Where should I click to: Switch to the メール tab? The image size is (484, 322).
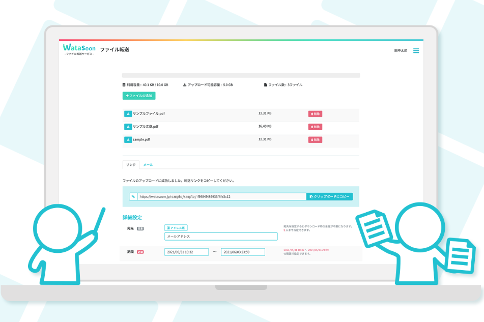point(148,165)
